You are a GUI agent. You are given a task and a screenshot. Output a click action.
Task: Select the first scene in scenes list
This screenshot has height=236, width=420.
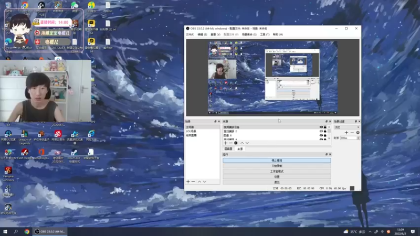pyautogui.click(x=203, y=127)
